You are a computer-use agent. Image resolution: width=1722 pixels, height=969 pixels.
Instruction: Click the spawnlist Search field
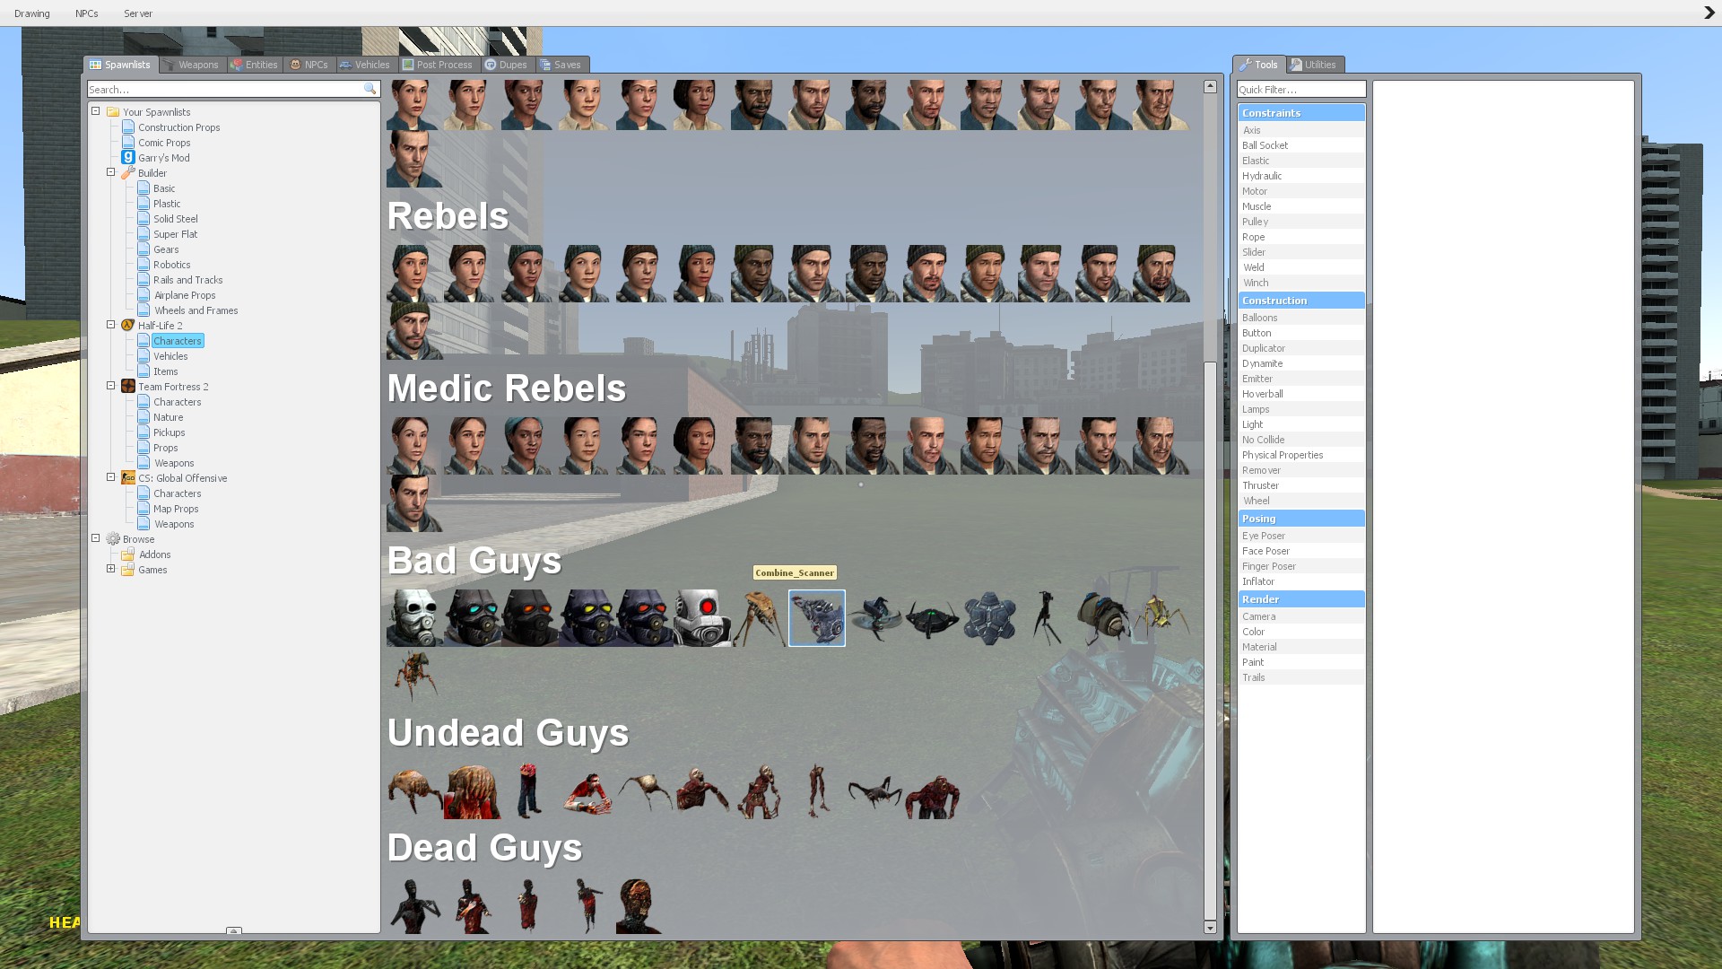(233, 90)
